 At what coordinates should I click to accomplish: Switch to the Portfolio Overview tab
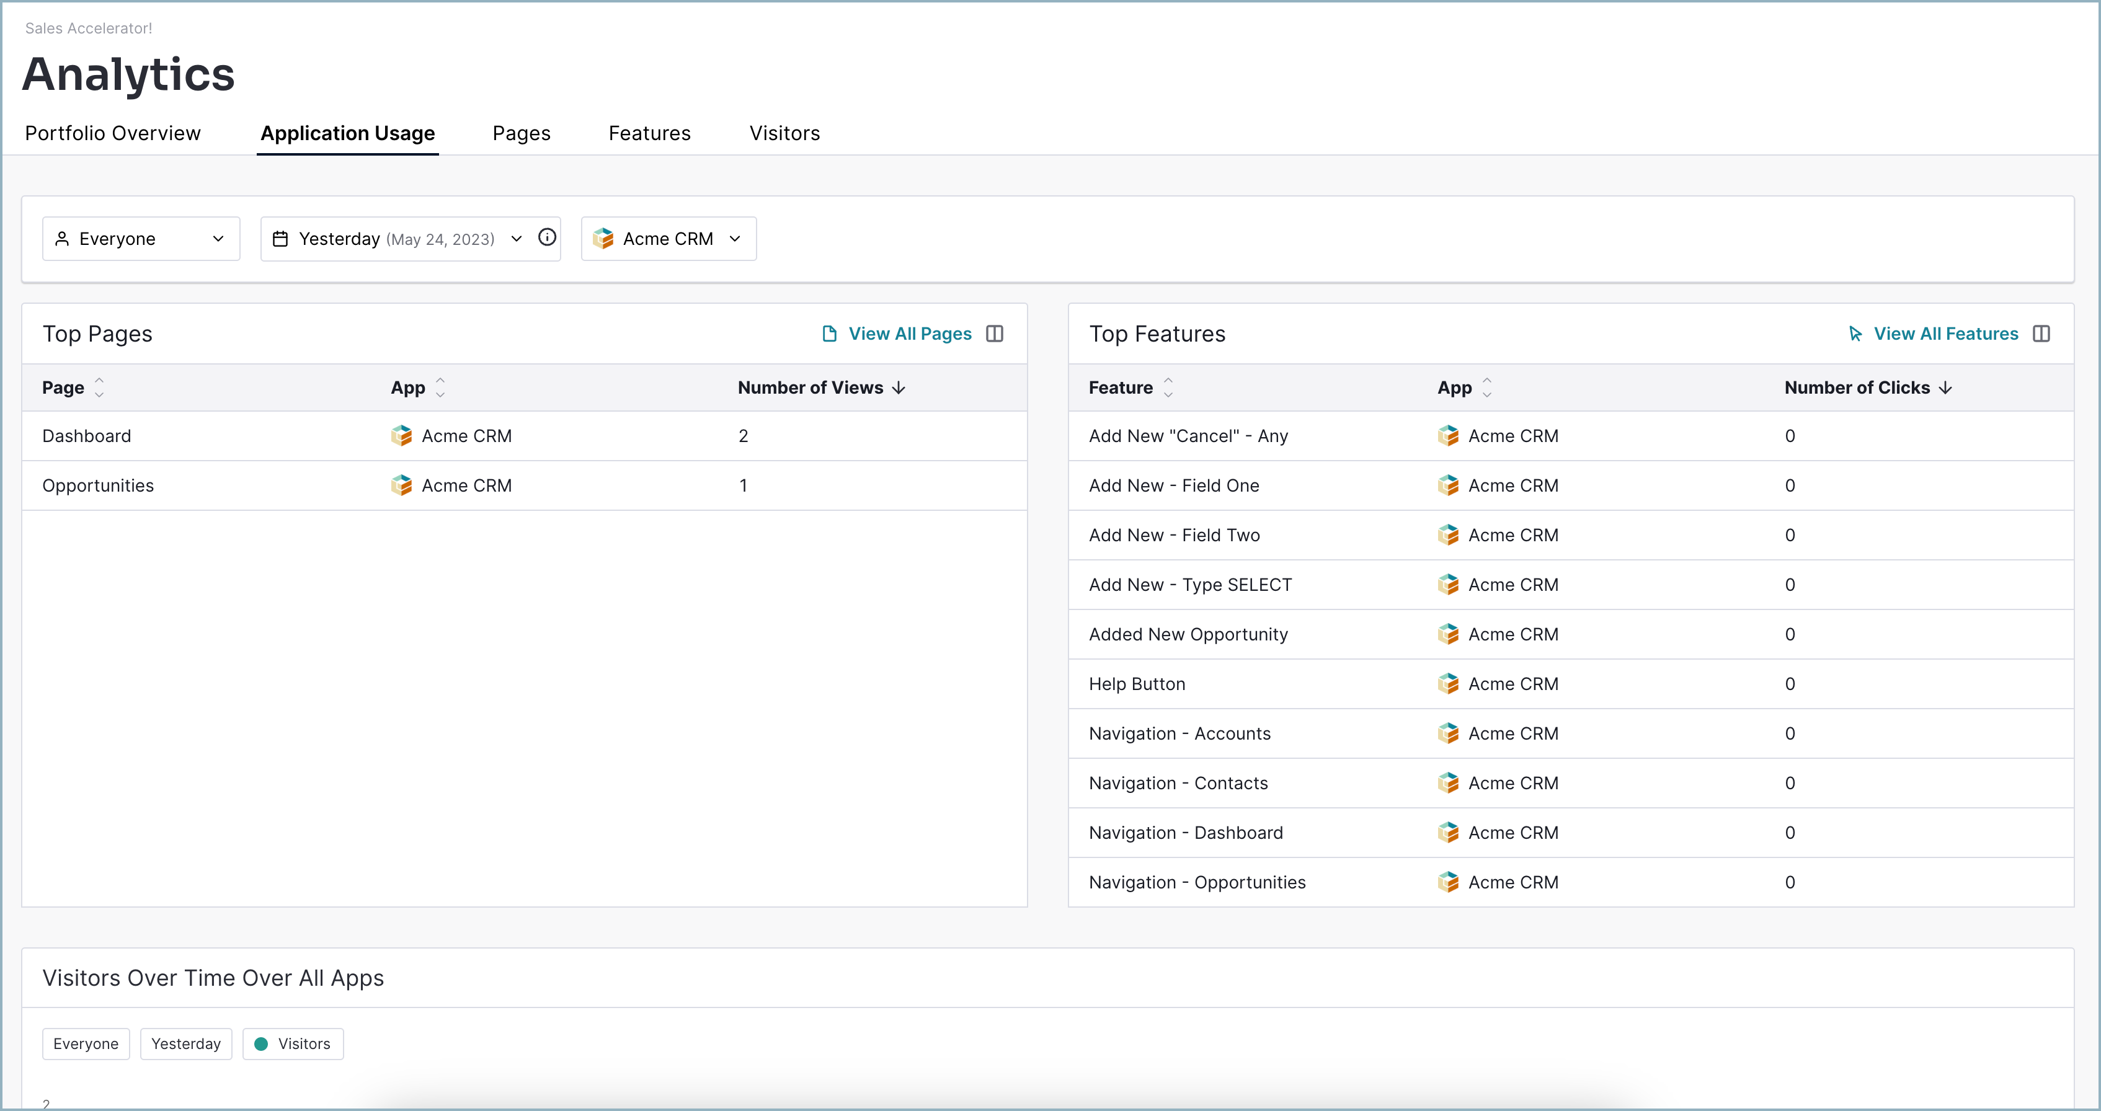[x=113, y=133]
